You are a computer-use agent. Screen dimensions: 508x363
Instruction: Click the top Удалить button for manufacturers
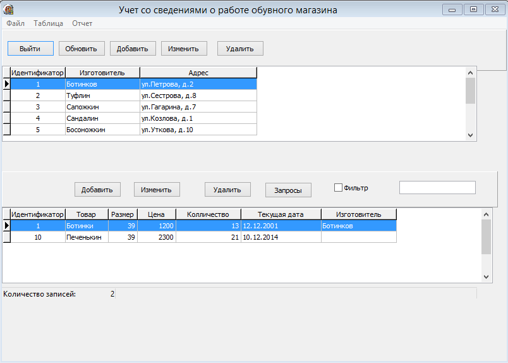click(240, 49)
